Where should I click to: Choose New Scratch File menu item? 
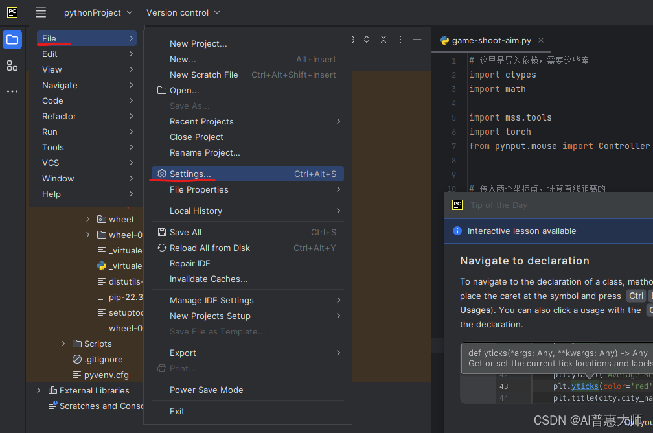(247, 75)
